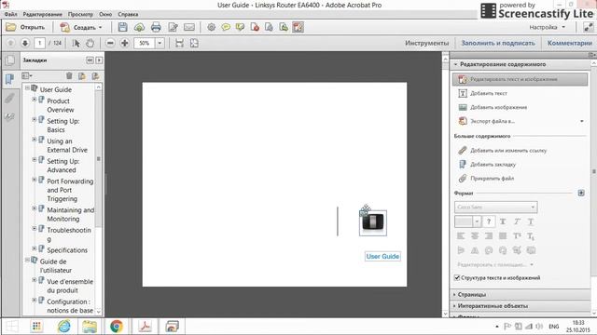Choose the Hand pan tool
597x335 pixels.
pos(90,43)
